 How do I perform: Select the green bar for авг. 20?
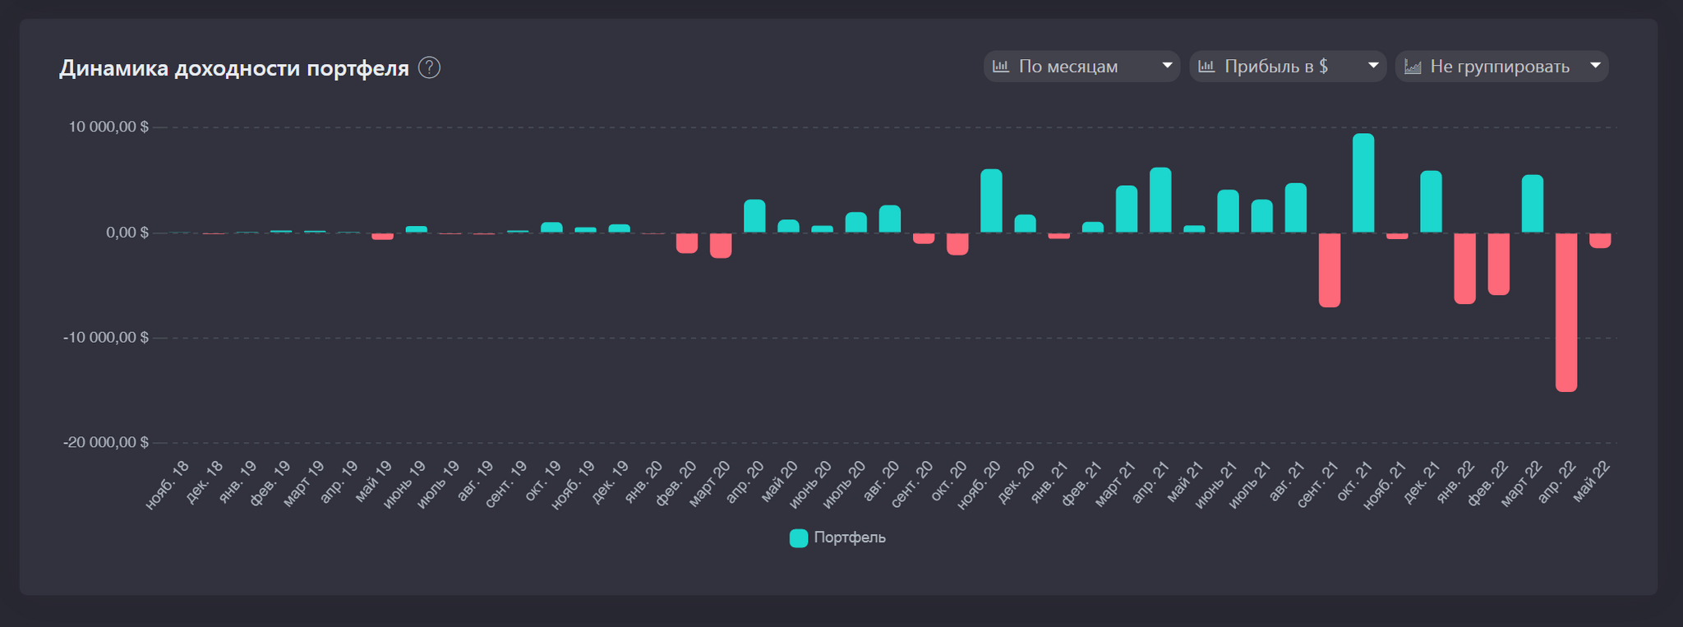[890, 219]
